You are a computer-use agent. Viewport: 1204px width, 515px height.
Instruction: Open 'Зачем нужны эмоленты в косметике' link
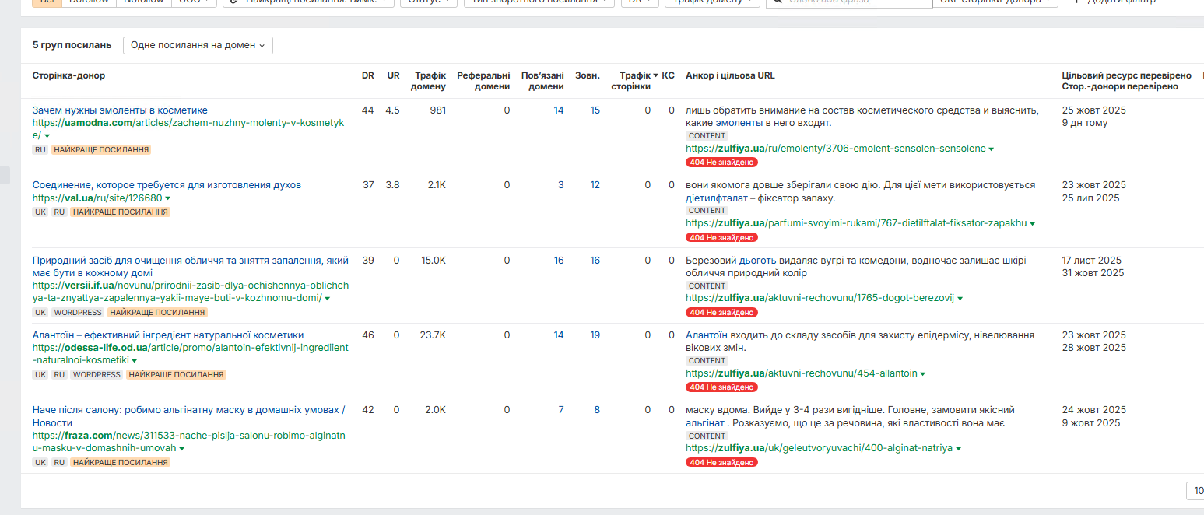pos(120,110)
